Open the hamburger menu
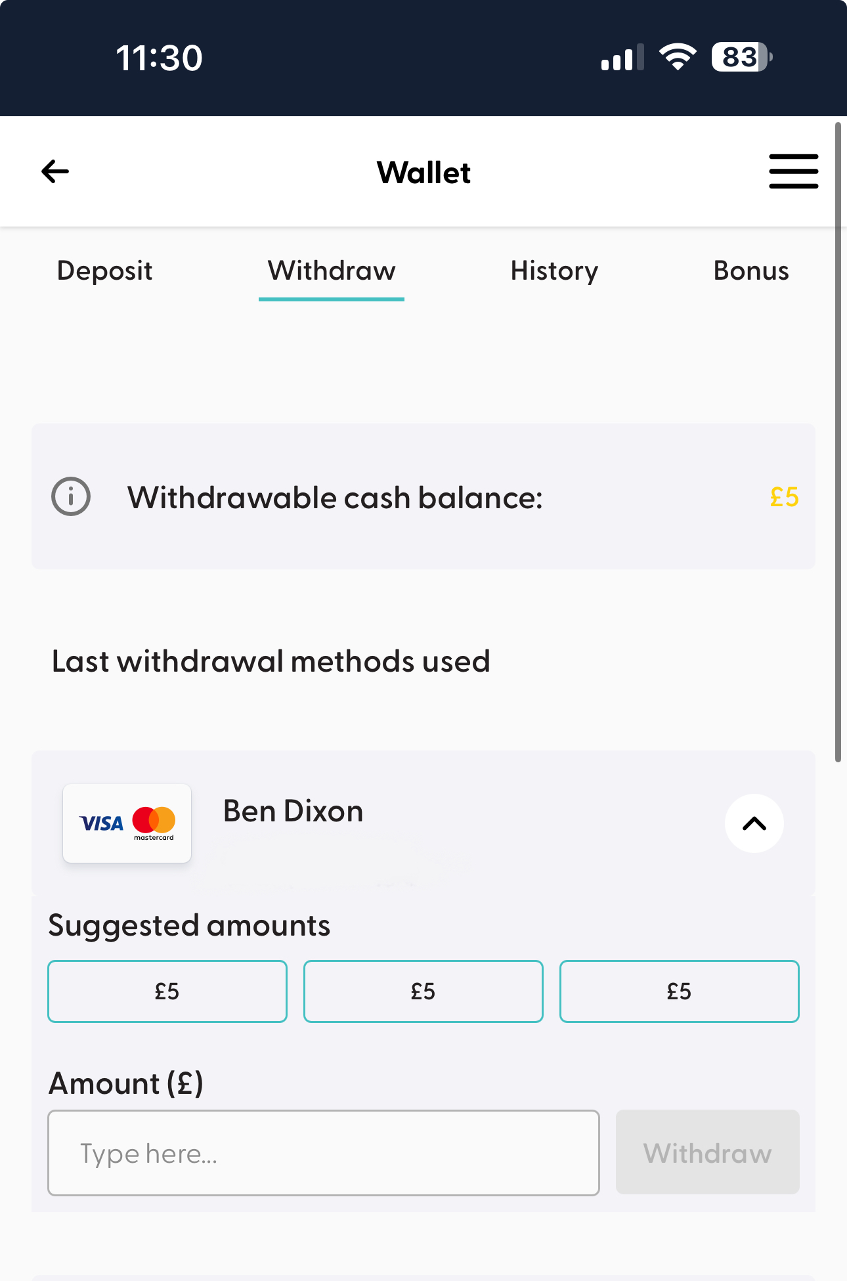Screen dimensions: 847x1281 (x=793, y=171)
